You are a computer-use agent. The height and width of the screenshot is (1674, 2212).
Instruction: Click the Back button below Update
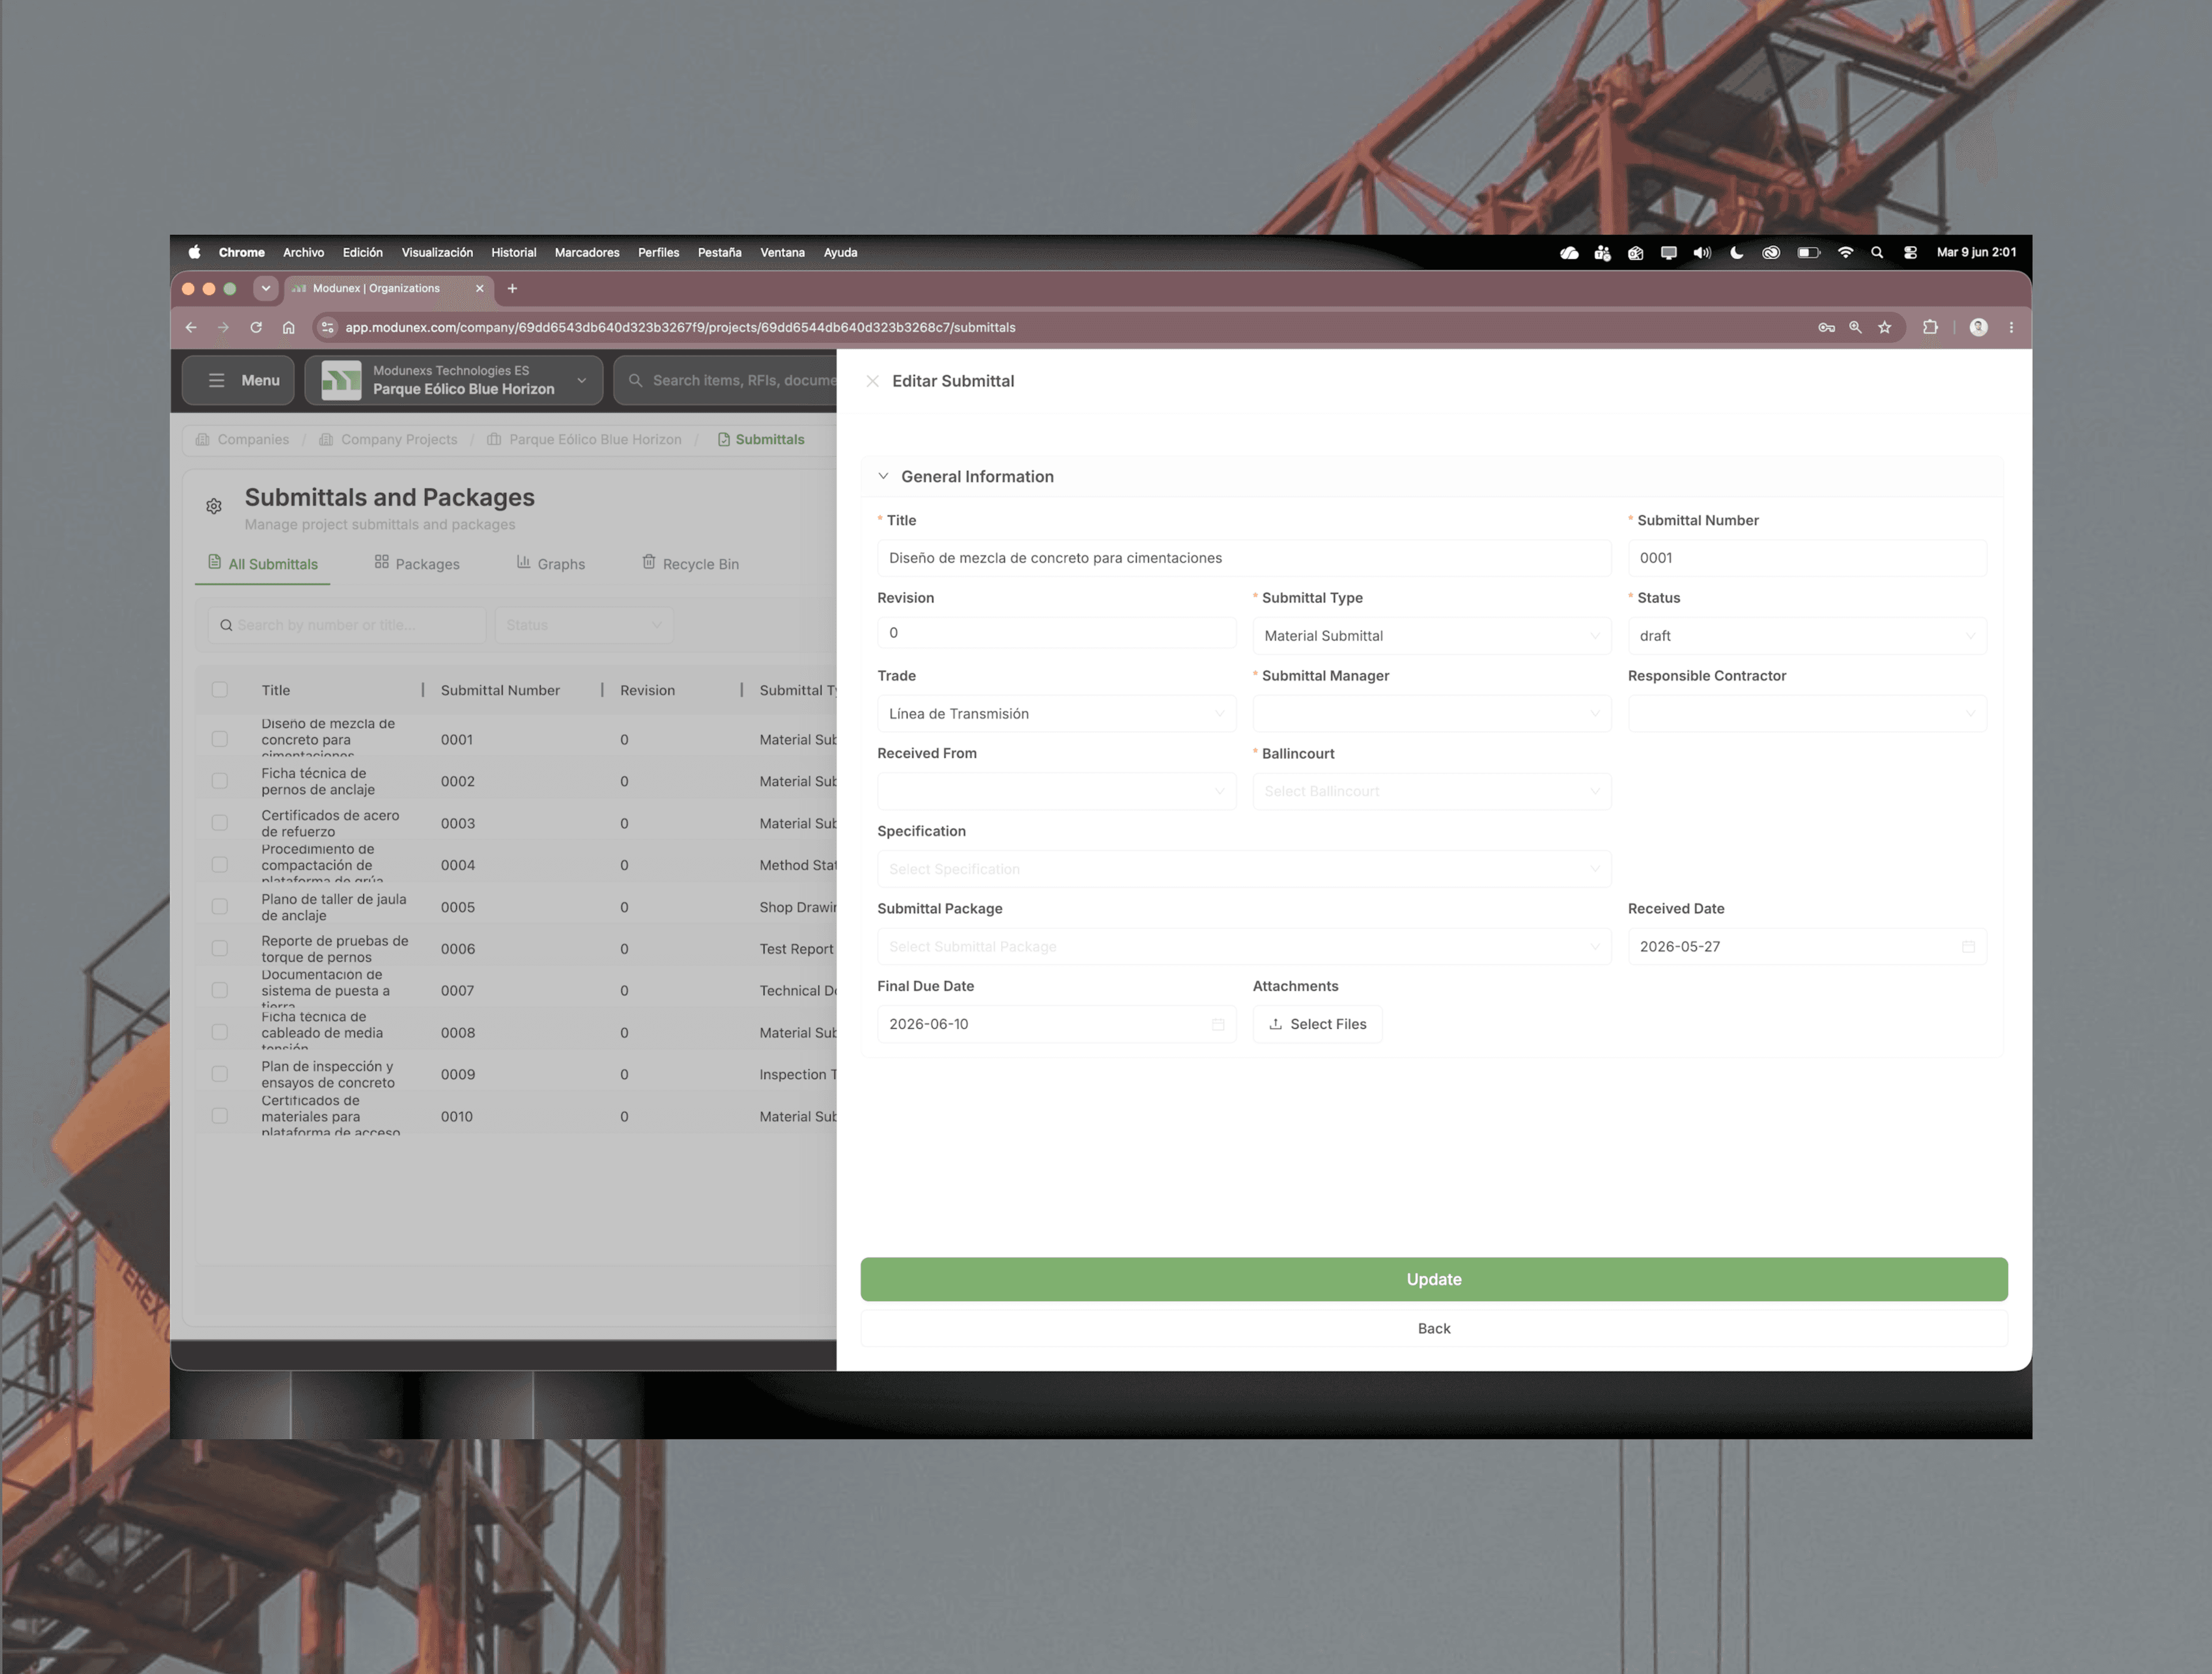(1433, 1329)
